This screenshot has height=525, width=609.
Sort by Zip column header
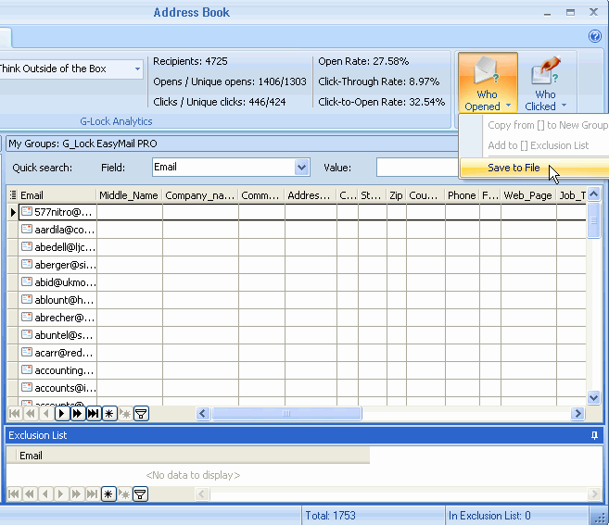pyautogui.click(x=396, y=195)
